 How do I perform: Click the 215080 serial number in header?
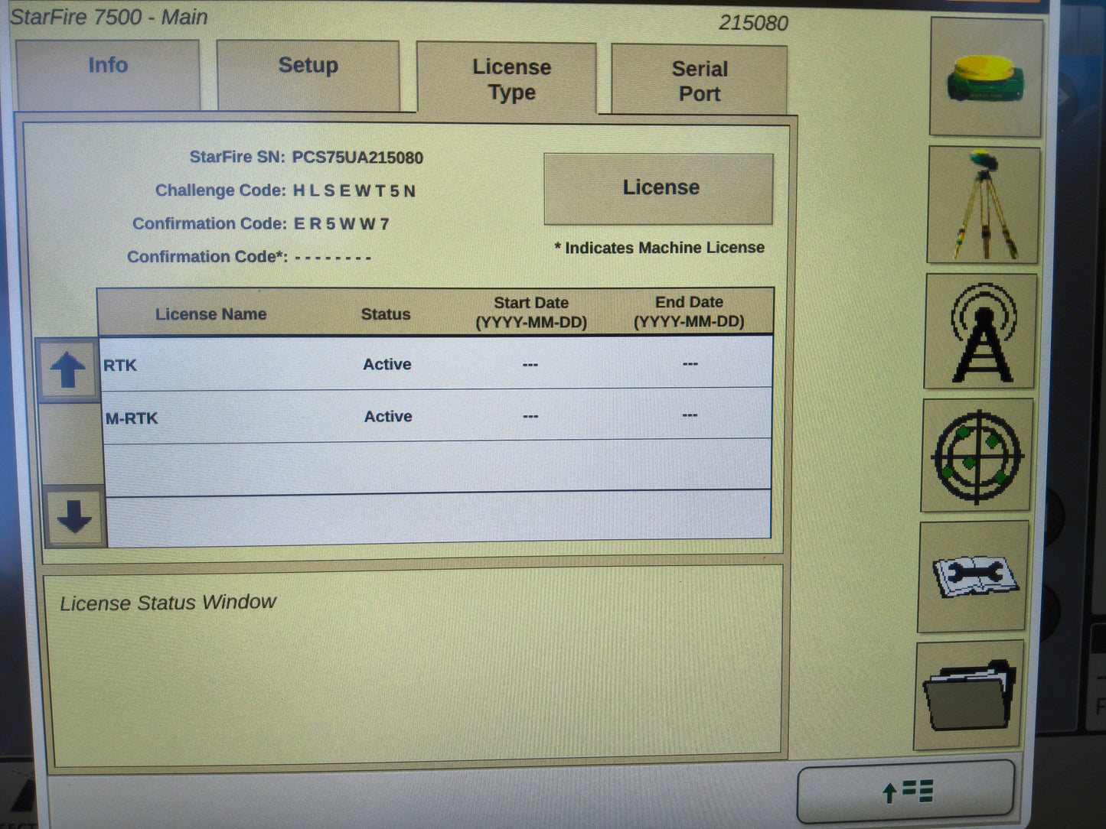coord(753,23)
